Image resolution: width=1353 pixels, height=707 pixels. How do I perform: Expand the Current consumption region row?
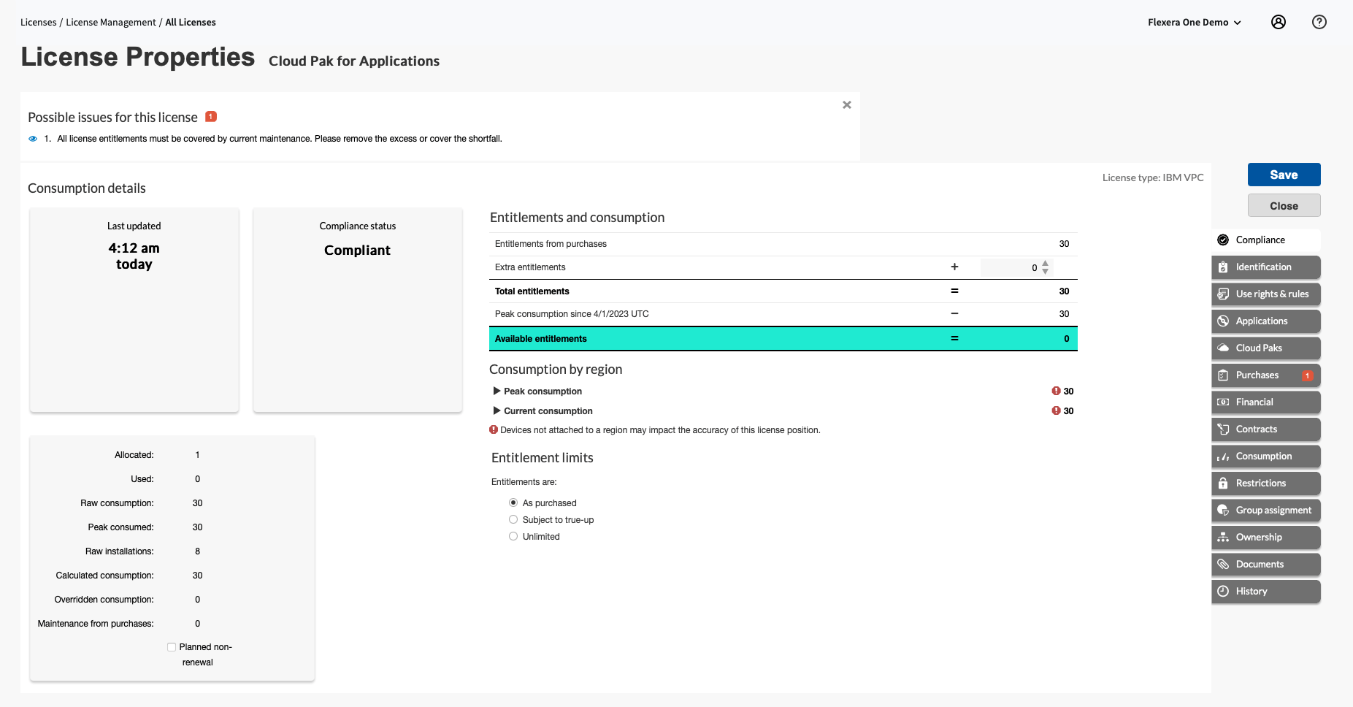(497, 411)
